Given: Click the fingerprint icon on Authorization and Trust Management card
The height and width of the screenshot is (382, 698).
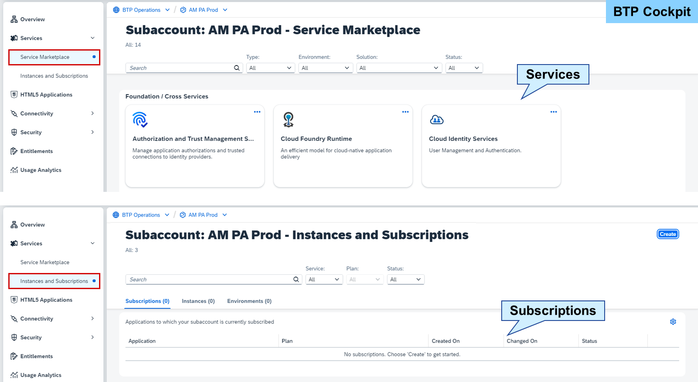Looking at the screenshot, I should coord(140,119).
